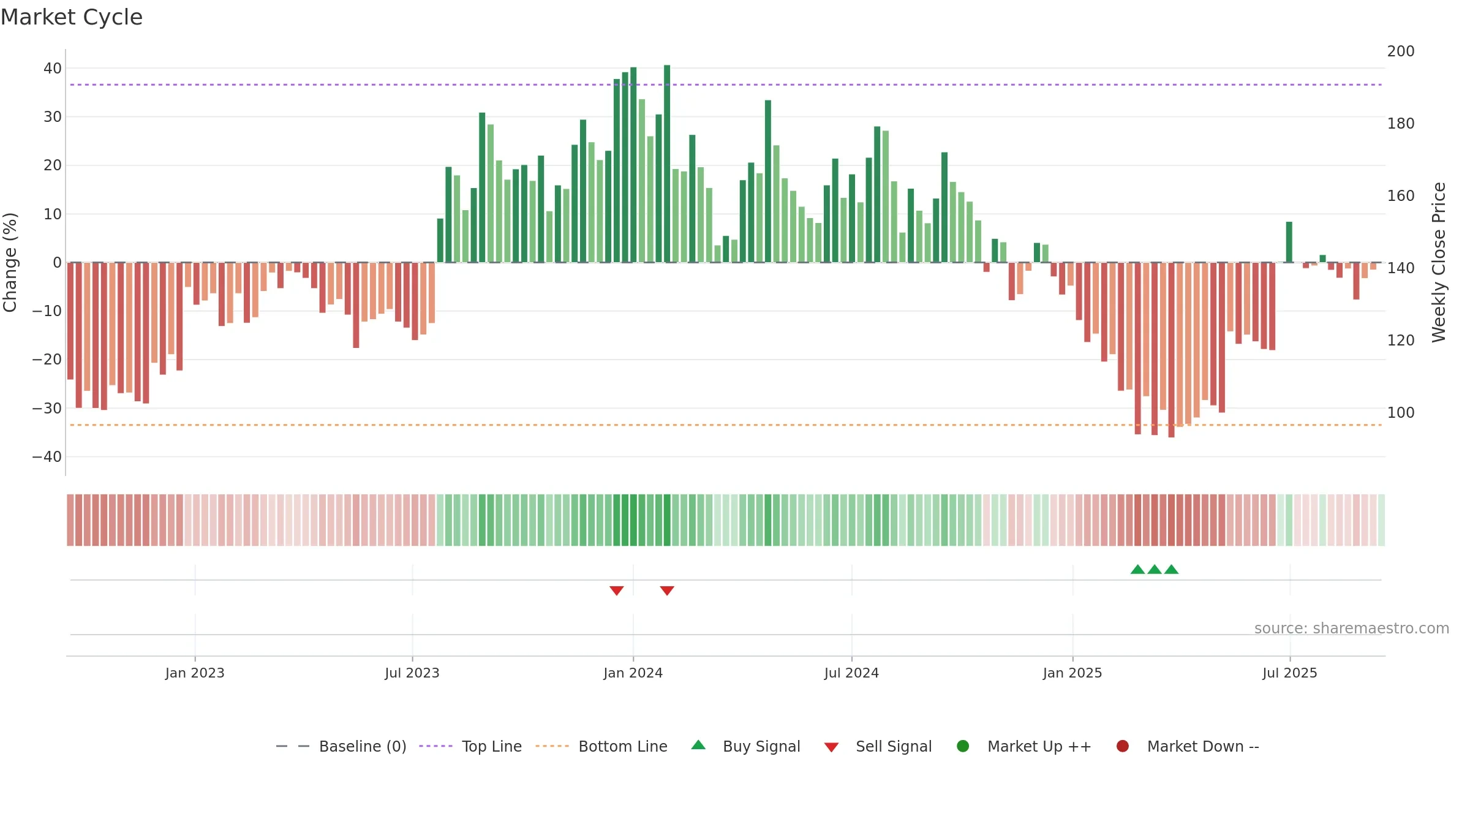Click the Jul 2023 axis label

coord(412,673)
